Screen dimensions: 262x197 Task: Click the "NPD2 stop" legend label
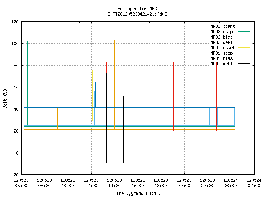click(221, 32)
